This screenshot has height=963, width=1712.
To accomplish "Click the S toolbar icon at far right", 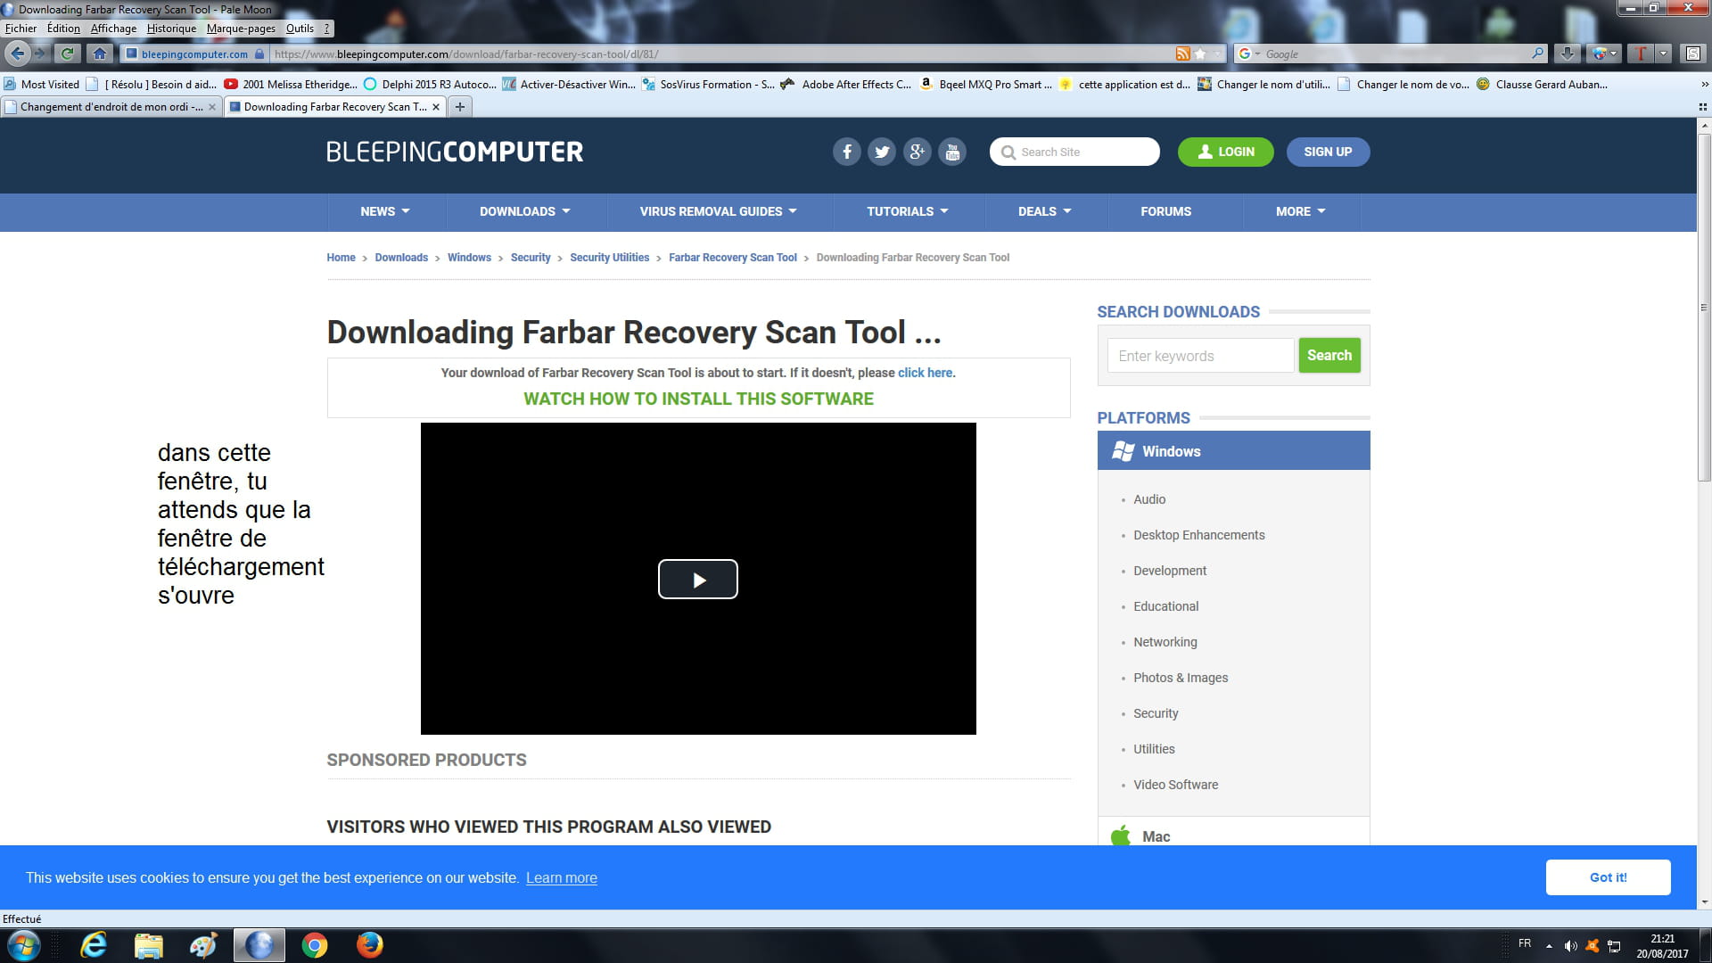I will click(1692, 53).
